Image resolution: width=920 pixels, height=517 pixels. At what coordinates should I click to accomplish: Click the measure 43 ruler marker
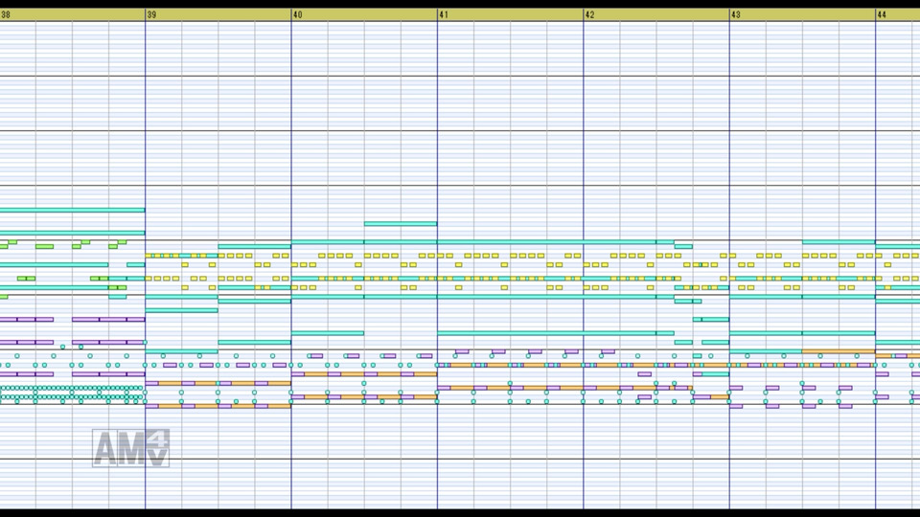[736, 14]
